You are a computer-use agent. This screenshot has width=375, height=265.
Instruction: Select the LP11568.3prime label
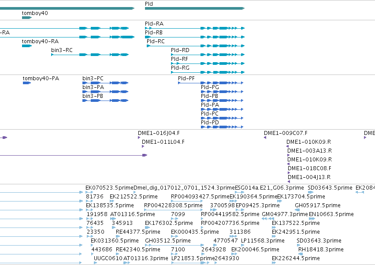(263, 241)
